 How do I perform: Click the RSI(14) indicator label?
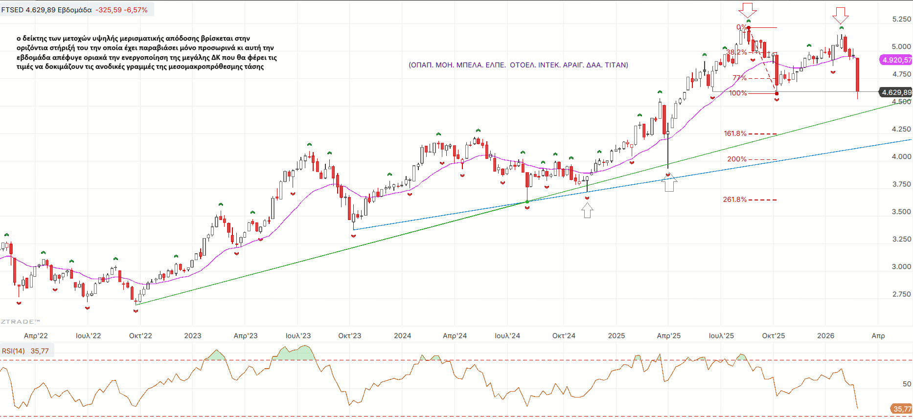pos(13,351)
